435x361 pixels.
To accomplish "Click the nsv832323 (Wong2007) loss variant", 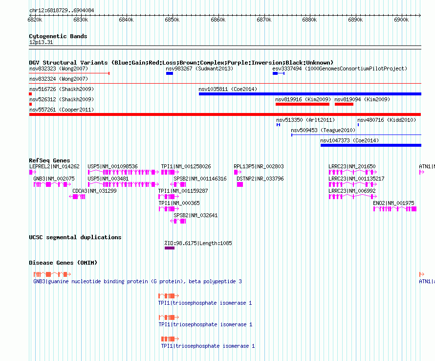I will click(x=69, y=73).
